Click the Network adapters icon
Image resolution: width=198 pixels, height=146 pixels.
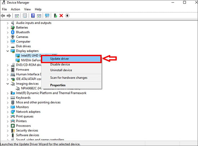point(13,112)
